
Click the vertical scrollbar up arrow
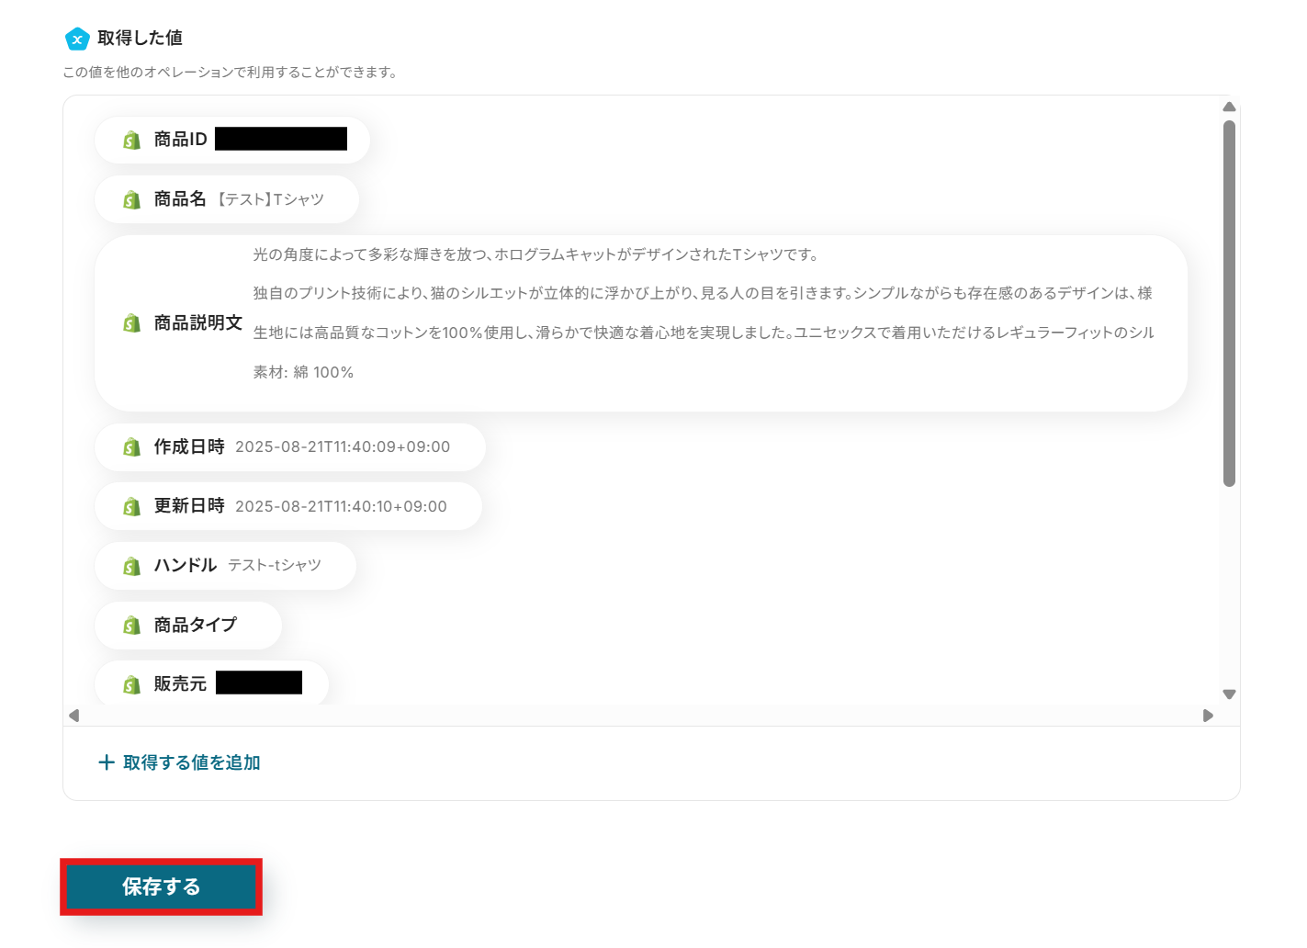click(1229, 107)
